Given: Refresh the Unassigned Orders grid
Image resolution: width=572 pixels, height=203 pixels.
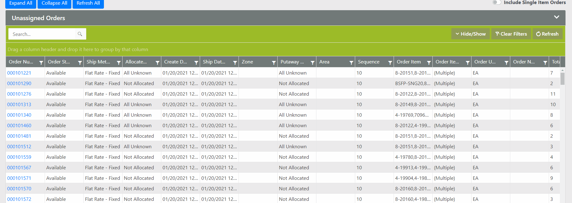Looking at the screenshot, I should 547,34.
